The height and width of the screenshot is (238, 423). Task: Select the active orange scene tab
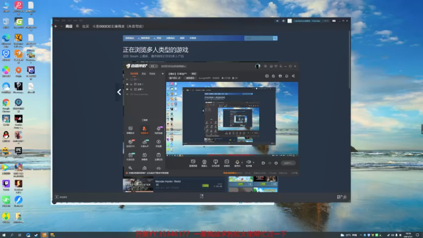click(134, 73)
